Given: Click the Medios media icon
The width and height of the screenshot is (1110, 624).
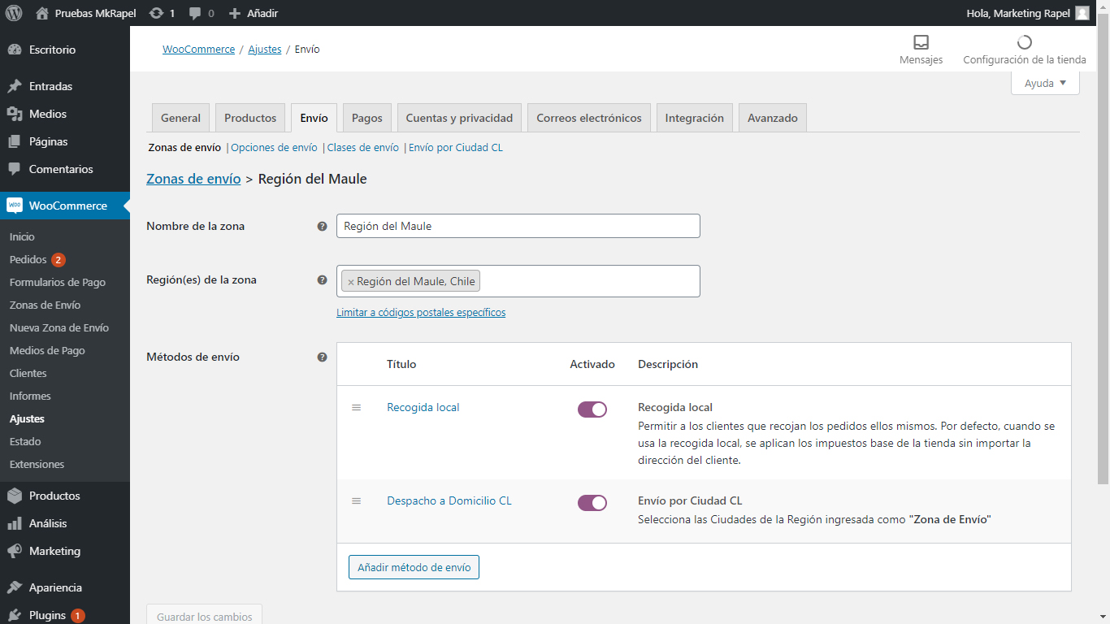Looking at the screenshot, I should click(15, 114).
